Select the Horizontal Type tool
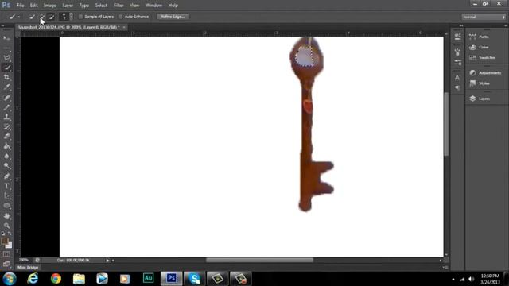 6,186
